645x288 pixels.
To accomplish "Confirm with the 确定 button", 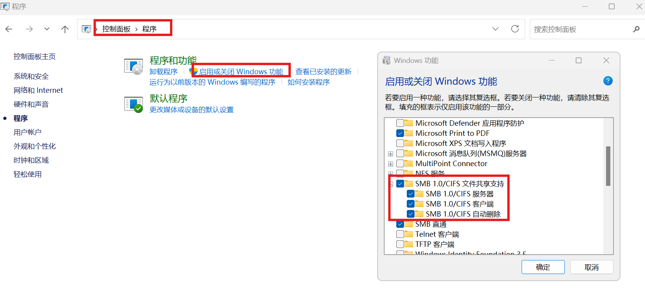I will [543, 267].
